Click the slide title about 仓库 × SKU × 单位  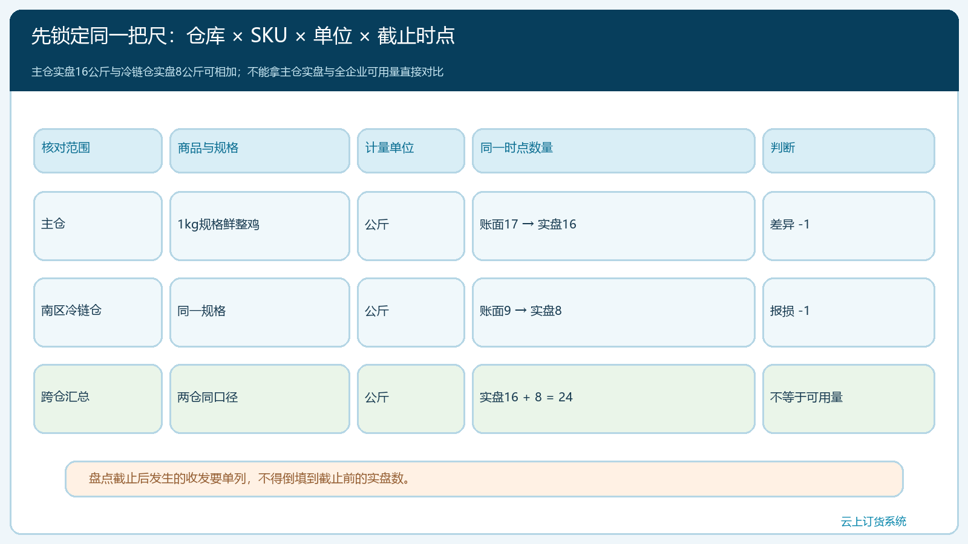(243, 36)
